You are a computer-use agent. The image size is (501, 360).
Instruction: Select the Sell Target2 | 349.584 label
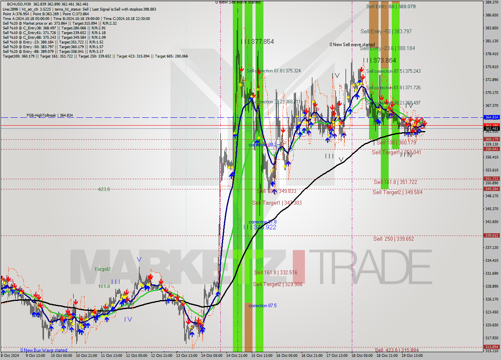click(x=397, y=192)
